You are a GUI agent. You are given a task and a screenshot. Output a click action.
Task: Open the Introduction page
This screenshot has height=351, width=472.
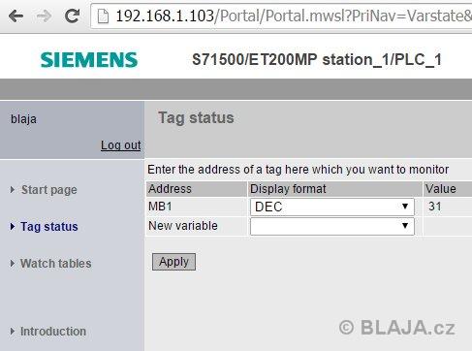coord(53,332)
